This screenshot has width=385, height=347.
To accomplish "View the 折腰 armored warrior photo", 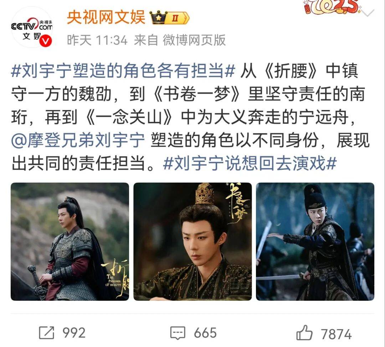I will coord(70,242).
